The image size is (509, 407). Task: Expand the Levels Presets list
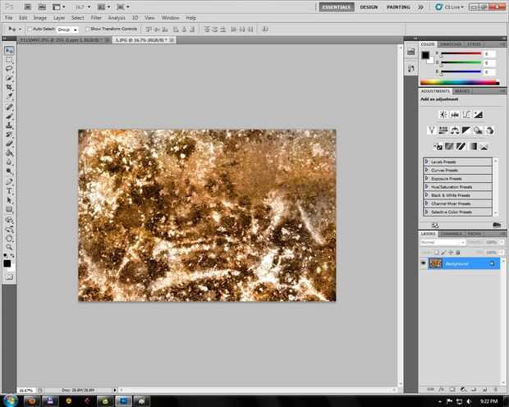[x=427, y=162]
